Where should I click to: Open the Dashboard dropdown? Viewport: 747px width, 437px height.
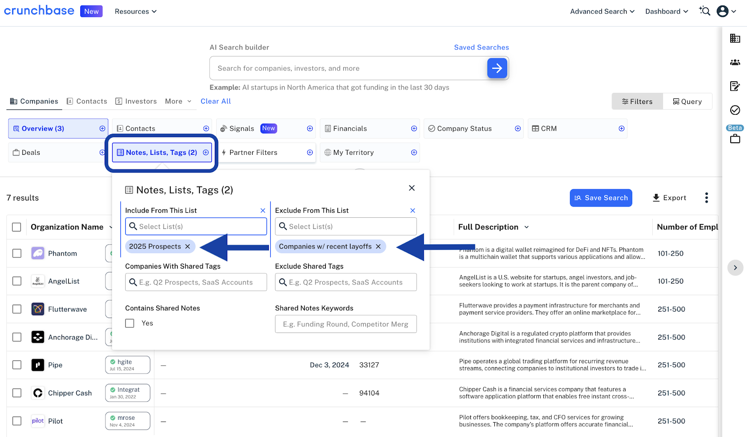[x=667, y=11]
